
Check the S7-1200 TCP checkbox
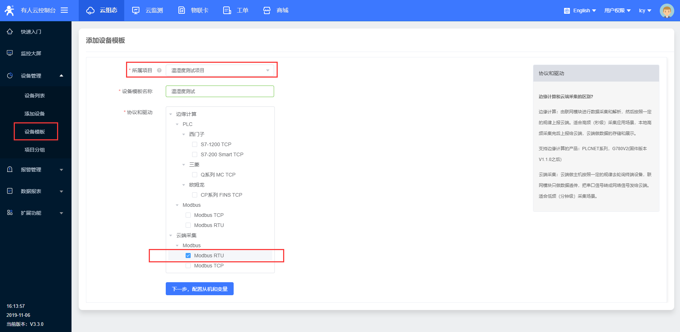[195, 144]
